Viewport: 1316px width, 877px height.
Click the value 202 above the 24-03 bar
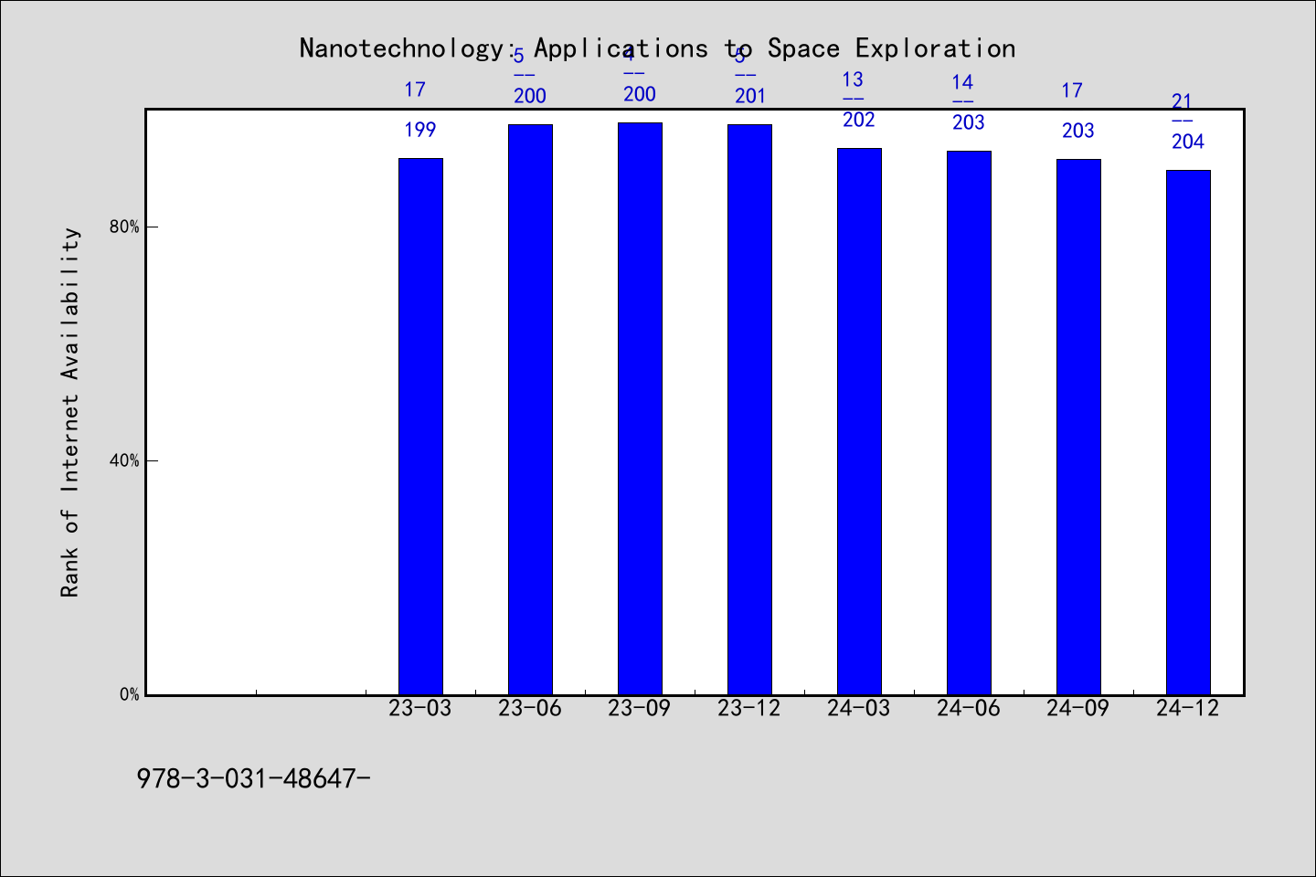pos(859,120)
